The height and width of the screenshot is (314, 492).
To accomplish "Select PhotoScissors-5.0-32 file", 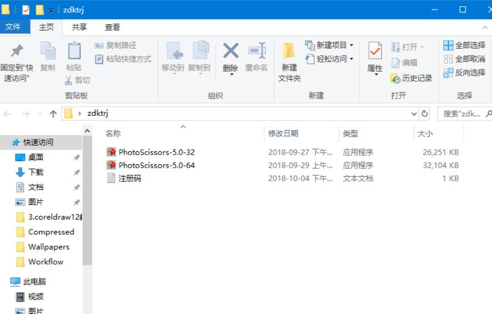I will pyautogui.click(x=157, y=152).
